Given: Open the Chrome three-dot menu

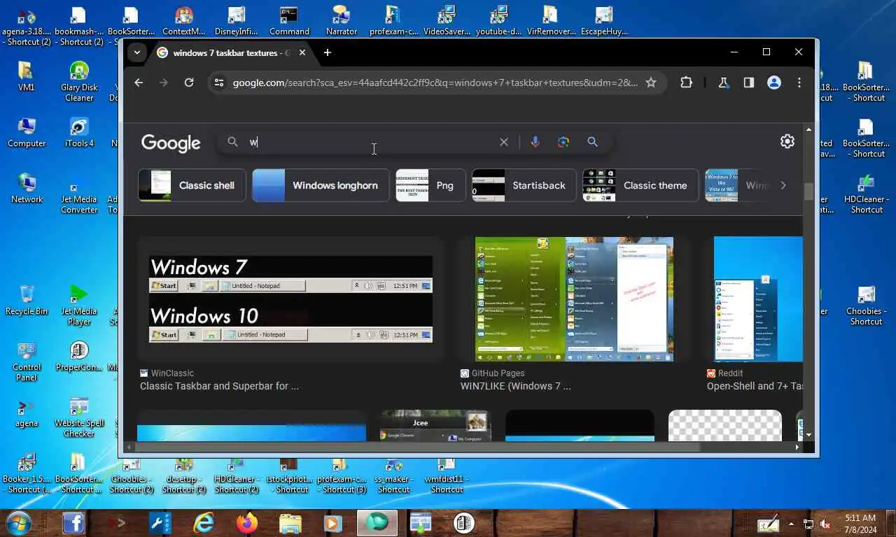Looking at the screenshot, I should [799, 83].
